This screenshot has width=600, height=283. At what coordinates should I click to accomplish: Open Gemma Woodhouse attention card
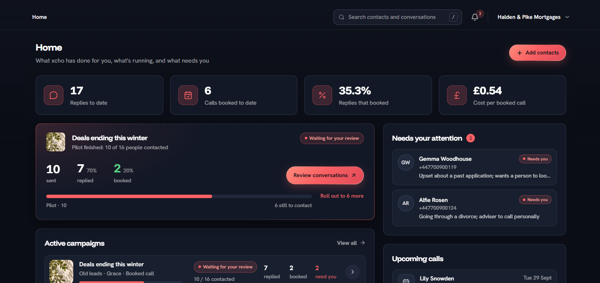(474, 167)
